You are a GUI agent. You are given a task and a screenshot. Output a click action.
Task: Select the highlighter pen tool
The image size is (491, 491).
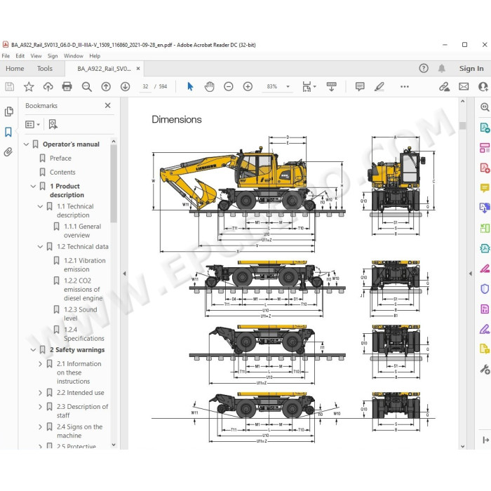tap(379, 86)
